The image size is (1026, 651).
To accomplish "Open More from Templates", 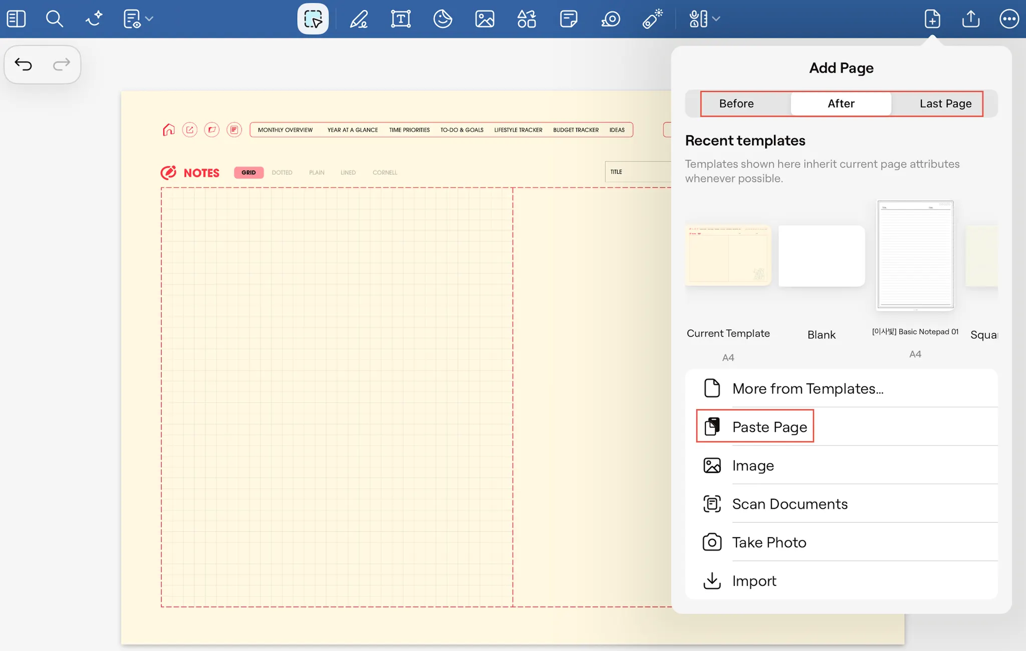I will (x=807, y=389).
